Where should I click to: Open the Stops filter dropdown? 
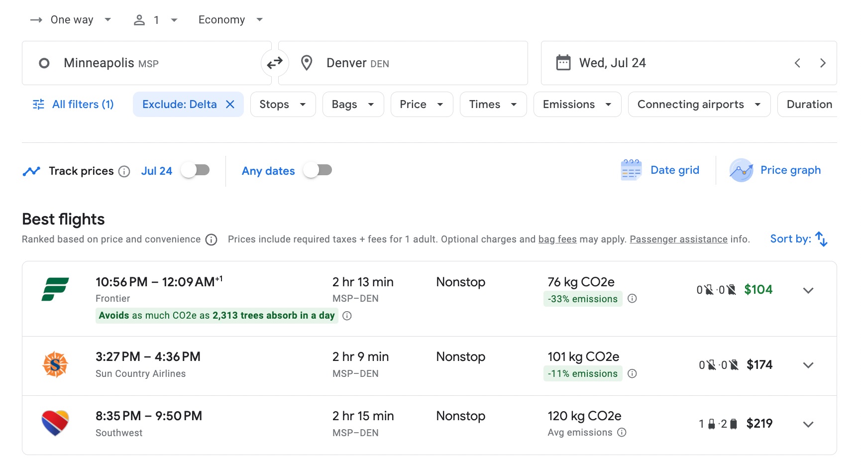pos(282,104)
